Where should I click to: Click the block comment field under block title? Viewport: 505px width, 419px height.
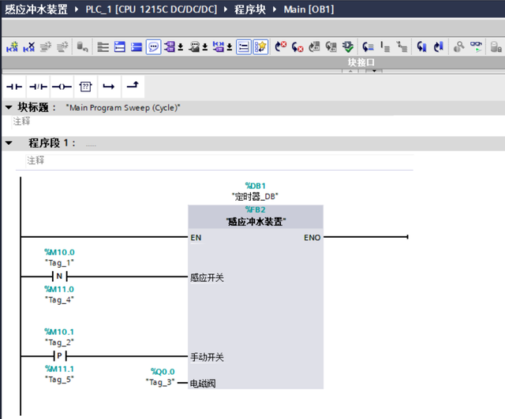point(202,121)
